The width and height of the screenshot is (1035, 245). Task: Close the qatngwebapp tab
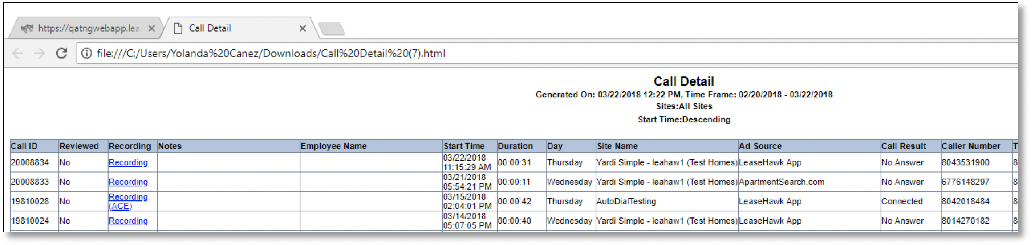pos(151,29)
